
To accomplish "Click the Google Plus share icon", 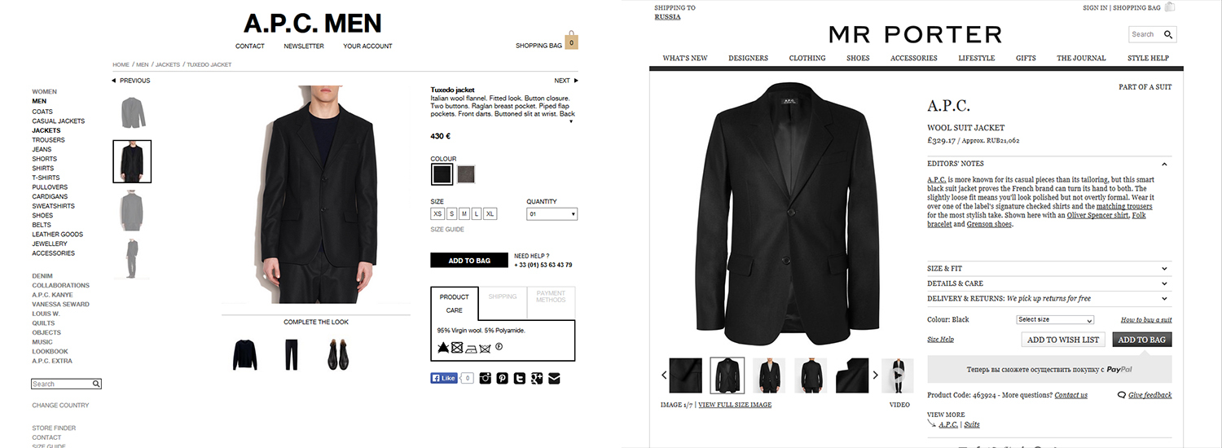I will point(537,378).
